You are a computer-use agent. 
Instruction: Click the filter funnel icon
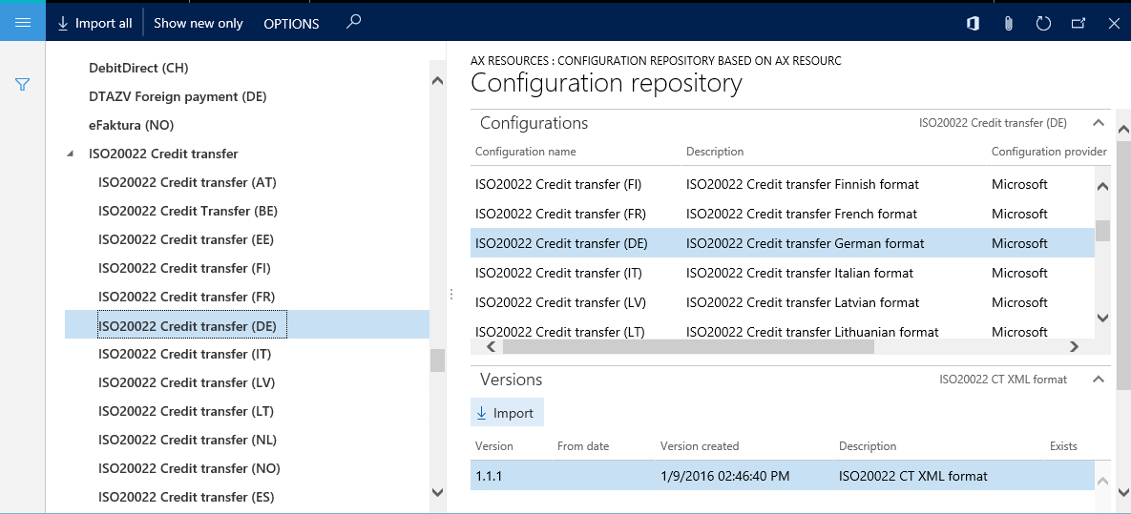click(x=22, y=84)
